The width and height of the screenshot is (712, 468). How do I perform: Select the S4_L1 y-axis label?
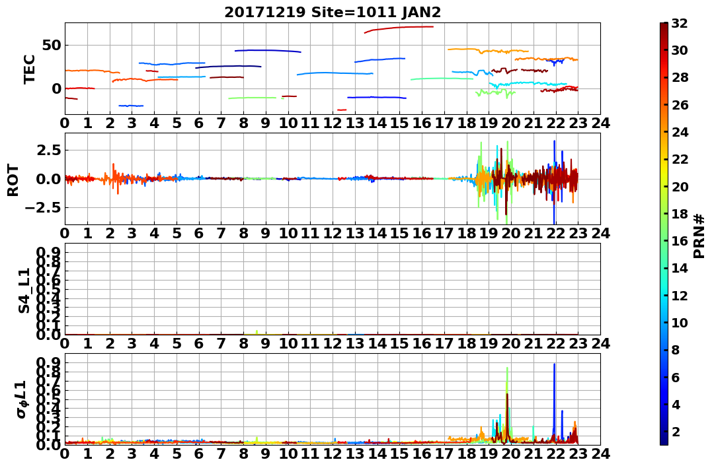click(x=24, y=290)
